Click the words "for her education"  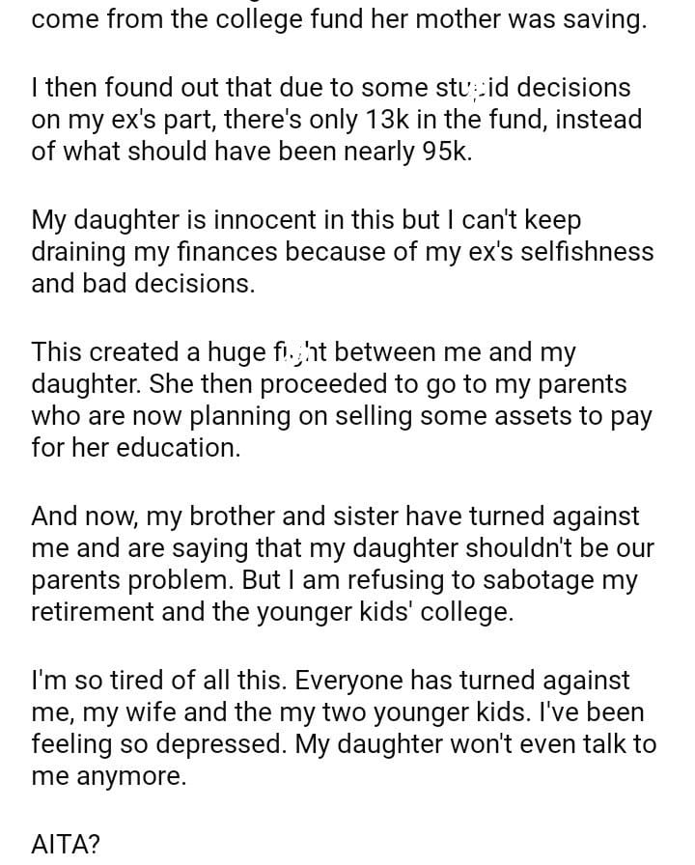135,449
